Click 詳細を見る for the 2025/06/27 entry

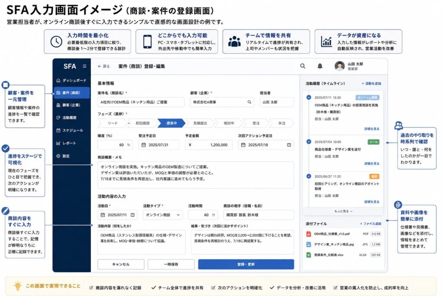(372, 202)
